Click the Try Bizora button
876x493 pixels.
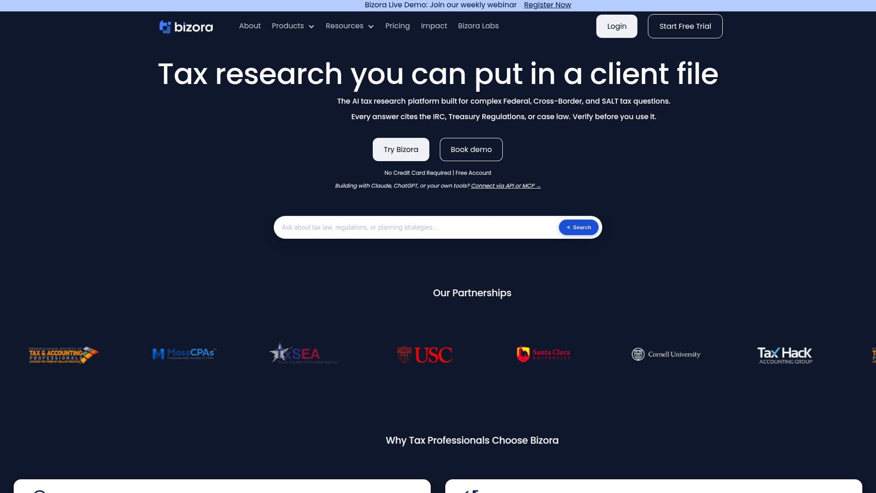401,149
